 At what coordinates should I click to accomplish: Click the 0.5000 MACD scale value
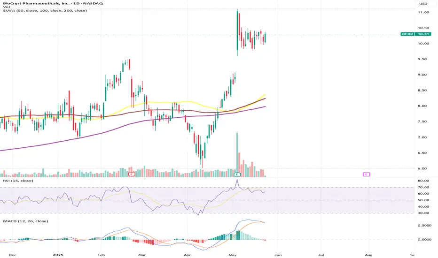click(424, 225)
